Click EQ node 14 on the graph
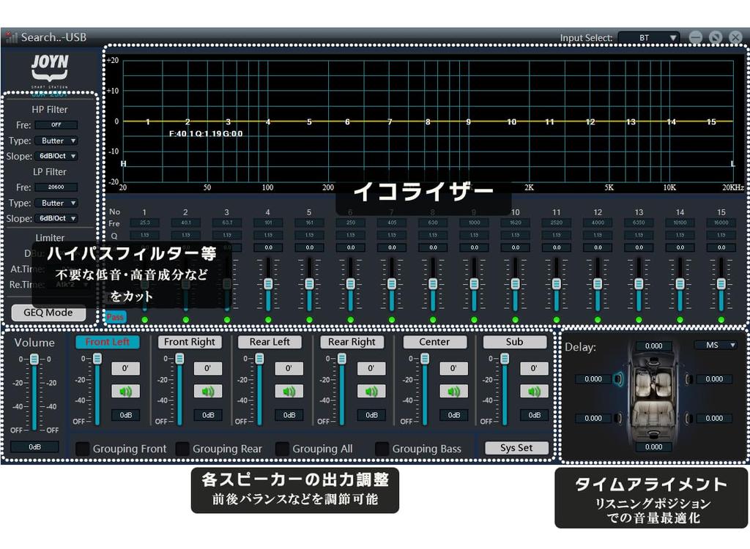 (672, 122)
